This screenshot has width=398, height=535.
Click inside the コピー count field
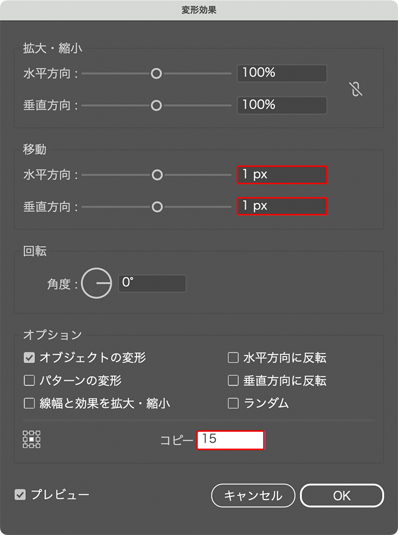(x=230, y=440)
